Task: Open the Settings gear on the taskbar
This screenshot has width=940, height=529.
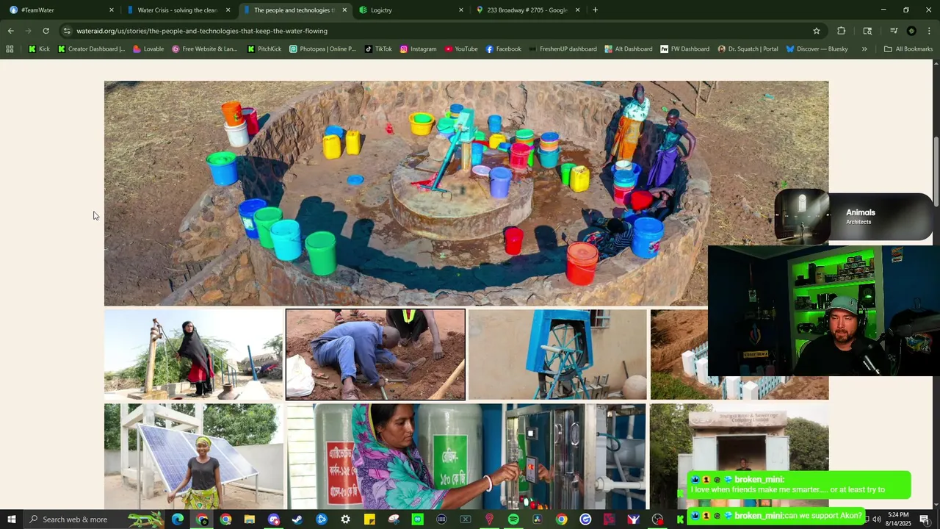Action: coord(345,519)
